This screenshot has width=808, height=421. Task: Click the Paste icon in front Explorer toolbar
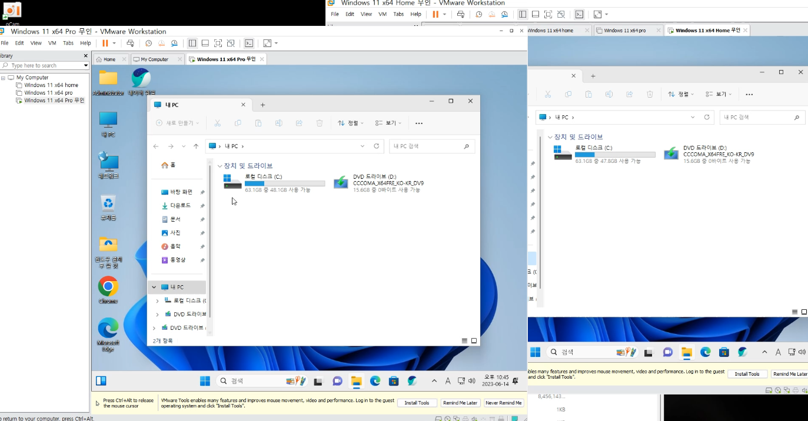pyautogui.click(x=258, y=123)
